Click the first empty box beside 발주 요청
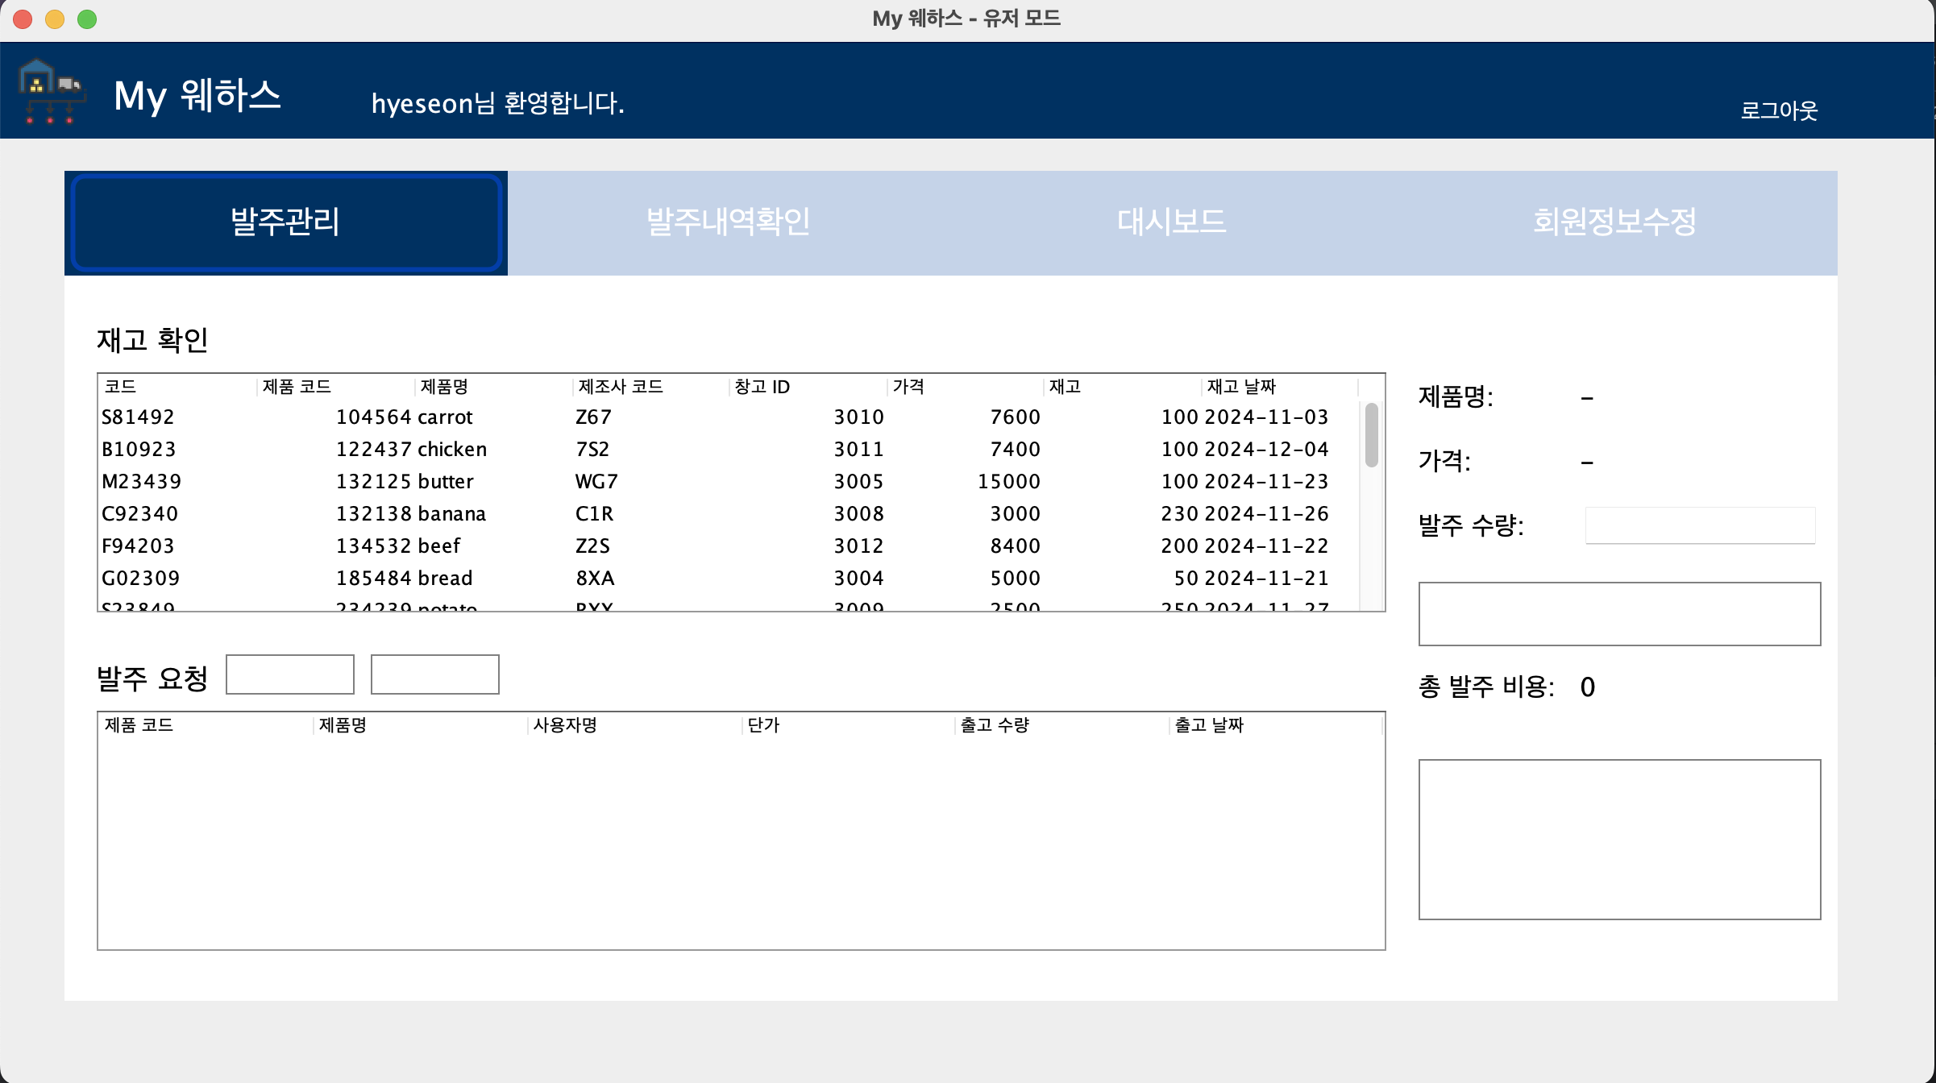Screen dimensions: 1936x1083 290,674
